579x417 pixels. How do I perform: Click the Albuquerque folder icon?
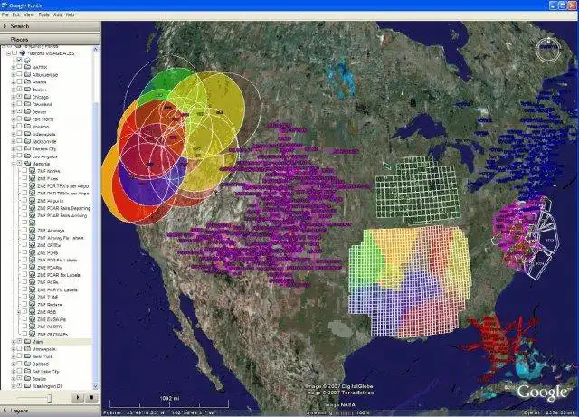(28, 74)
